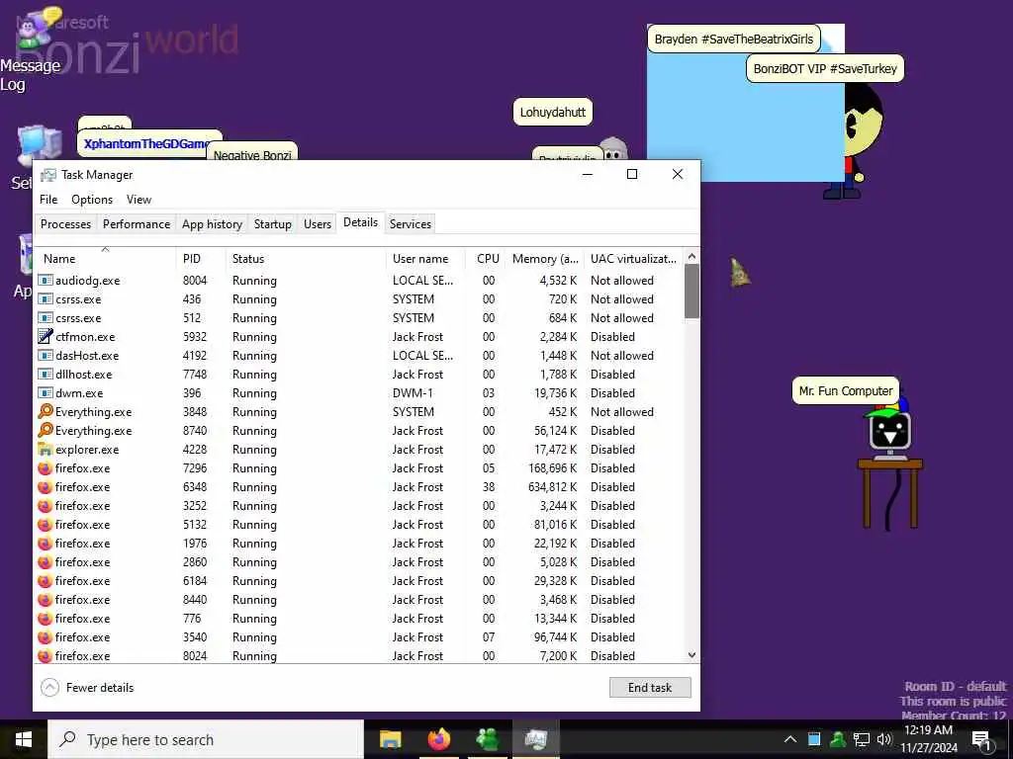Viewport: 1013px width, 759px height.
Task: Click the clock showing 12:19 AM
Action: (928, 730)
